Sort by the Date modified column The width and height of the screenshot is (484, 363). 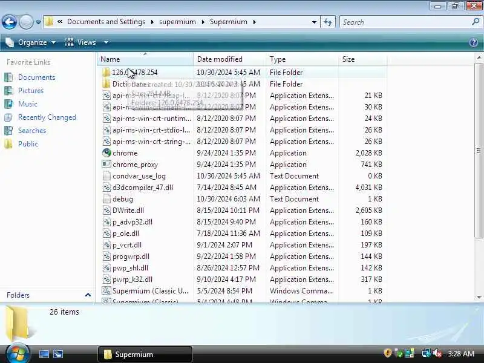[x=230, y=59]
